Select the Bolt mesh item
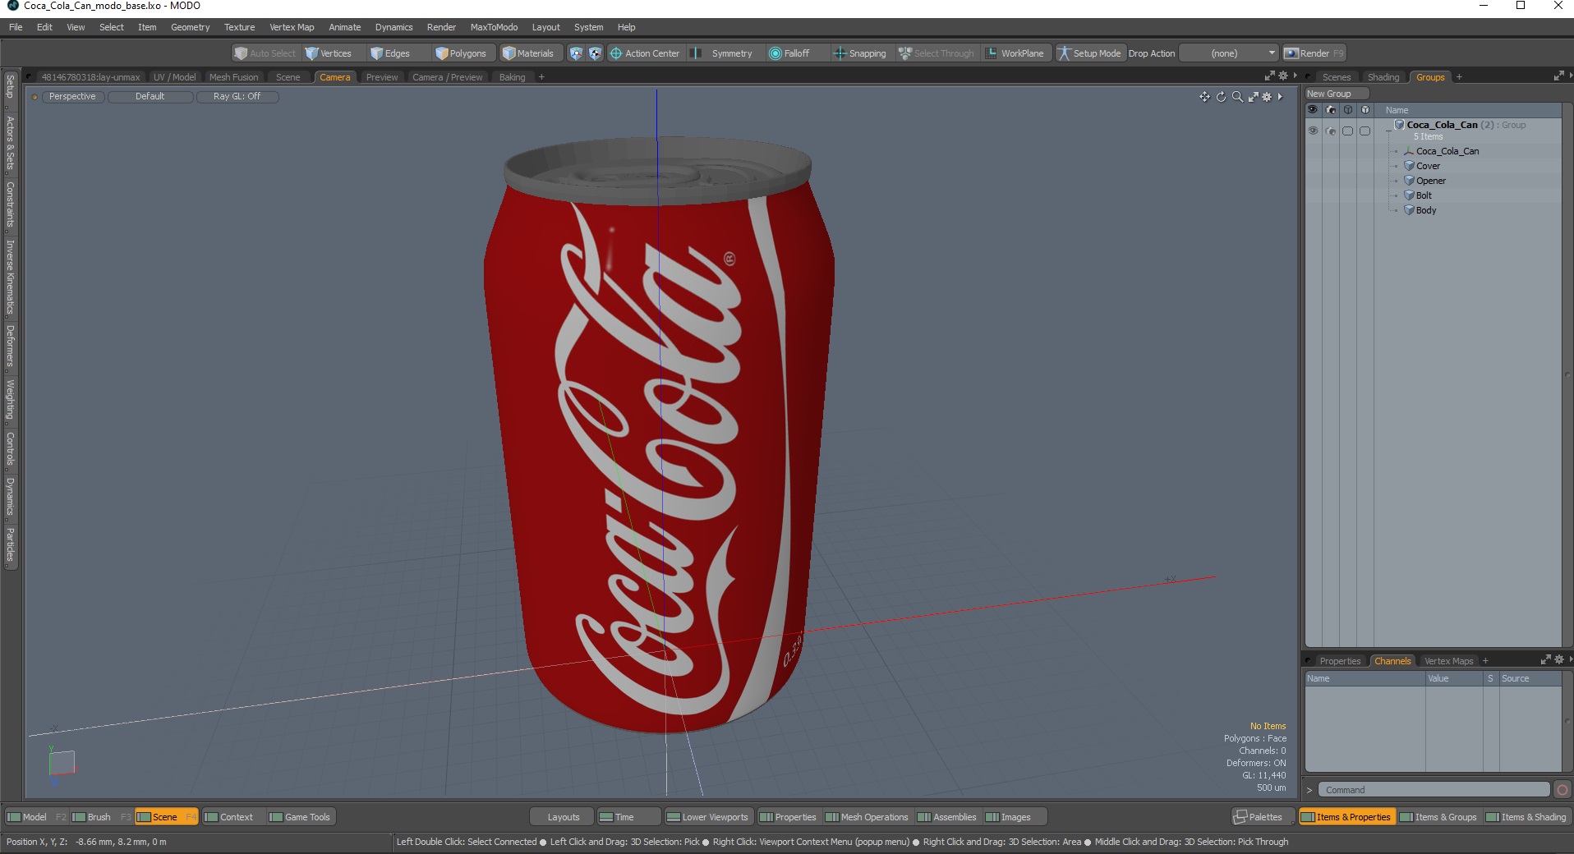This screenshot has width=1574, height=854. pyautogui.click(x=1424, y=195)
